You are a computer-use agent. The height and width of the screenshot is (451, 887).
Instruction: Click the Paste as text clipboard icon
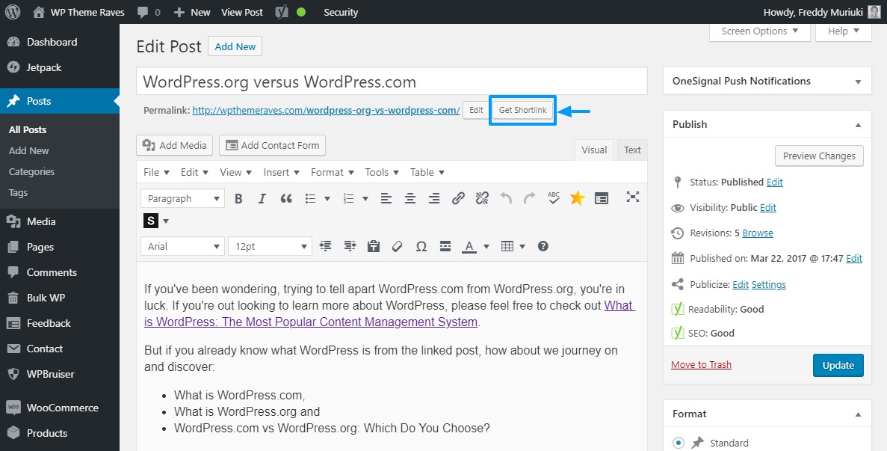point(374,246)
